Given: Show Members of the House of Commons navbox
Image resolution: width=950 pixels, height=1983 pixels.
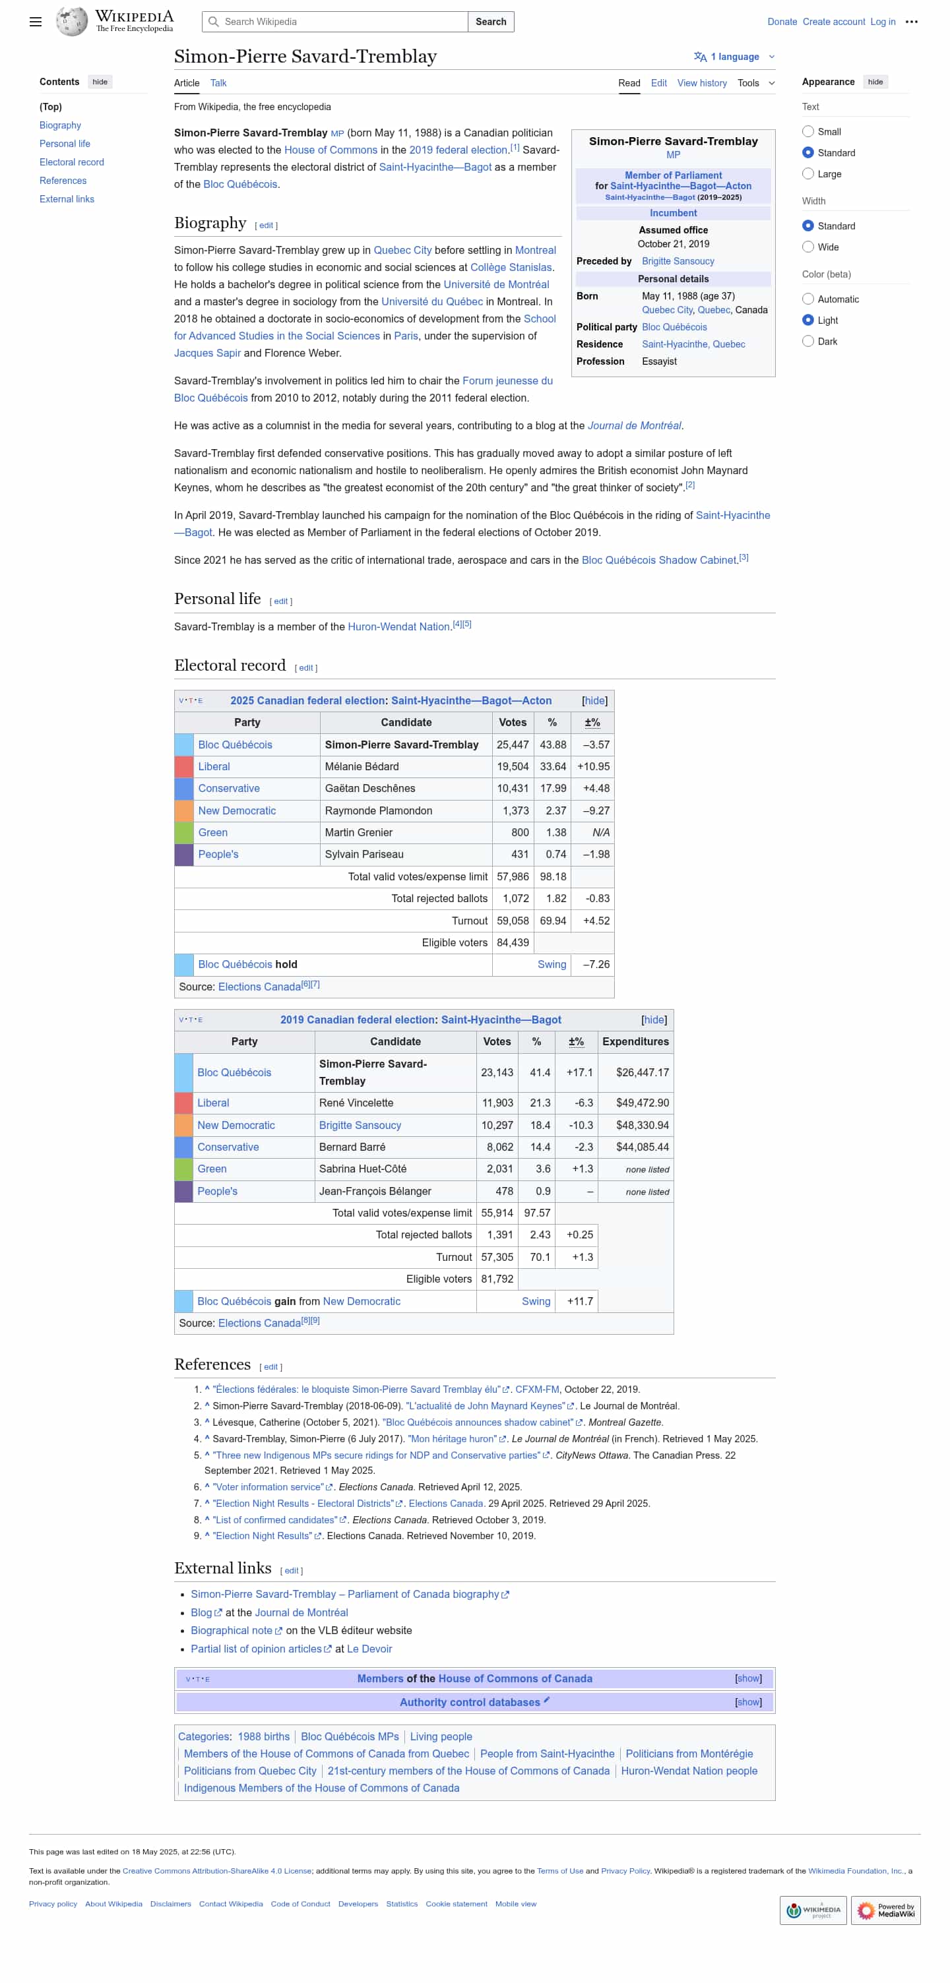Looking at the screenshot, I should click(x=747, y=1678).
